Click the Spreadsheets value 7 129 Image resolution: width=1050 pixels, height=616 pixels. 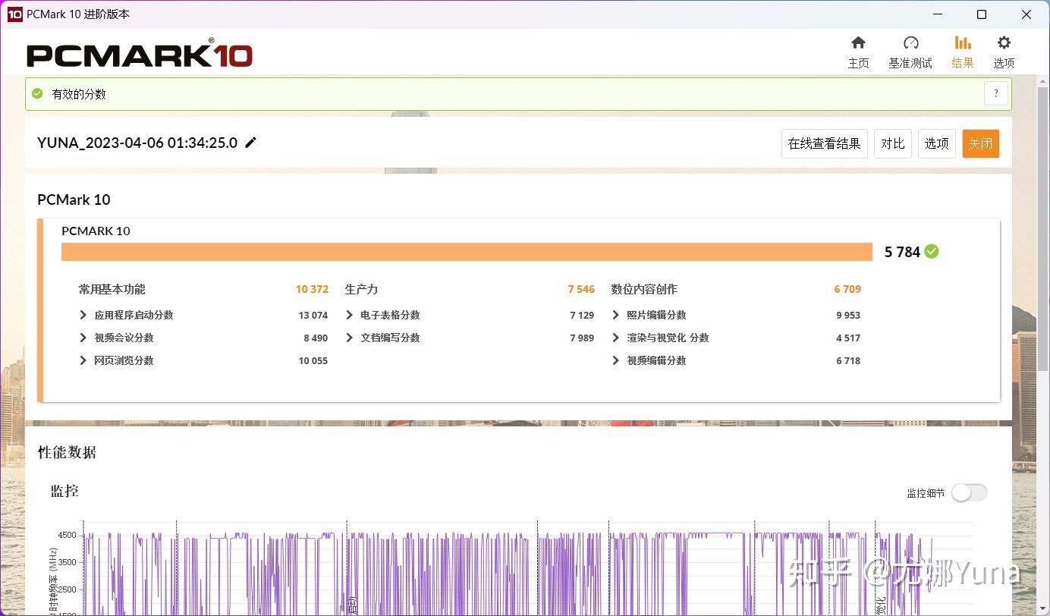(582, 315)
